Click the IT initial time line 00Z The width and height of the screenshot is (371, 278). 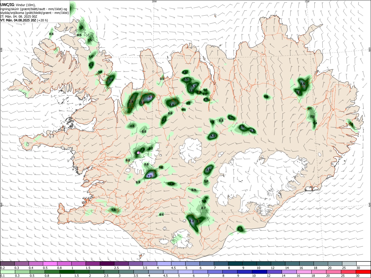19,17
